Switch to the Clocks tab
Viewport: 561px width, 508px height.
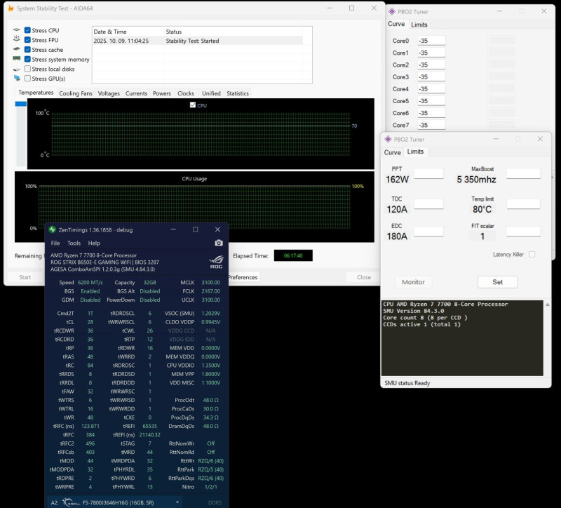point(186,93)
